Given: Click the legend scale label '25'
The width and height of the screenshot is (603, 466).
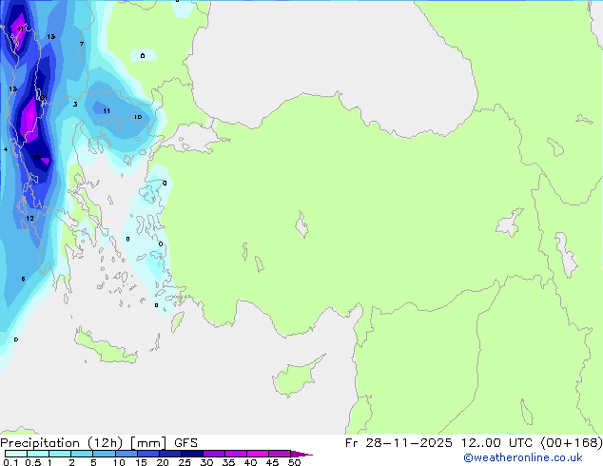Looking at the screenshot, I should pyautogui.click(x=185, y=462).
